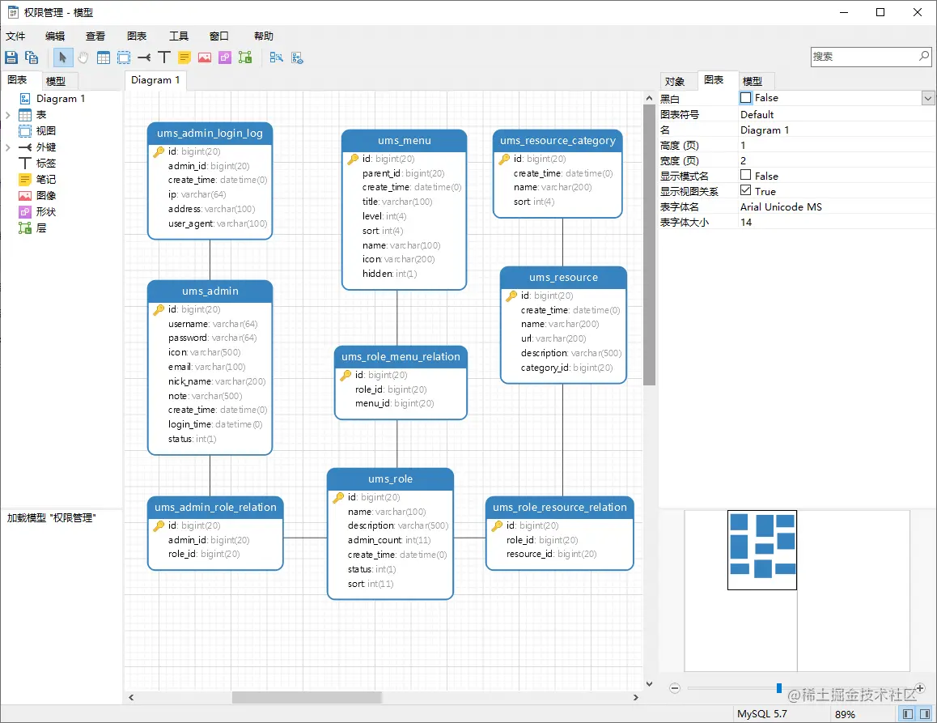Image resolution: width=937 pixels, height=723 pixels.
Task: Click the 表字体名 value Arial Unicode MS
Action: [x=781, y=207]
